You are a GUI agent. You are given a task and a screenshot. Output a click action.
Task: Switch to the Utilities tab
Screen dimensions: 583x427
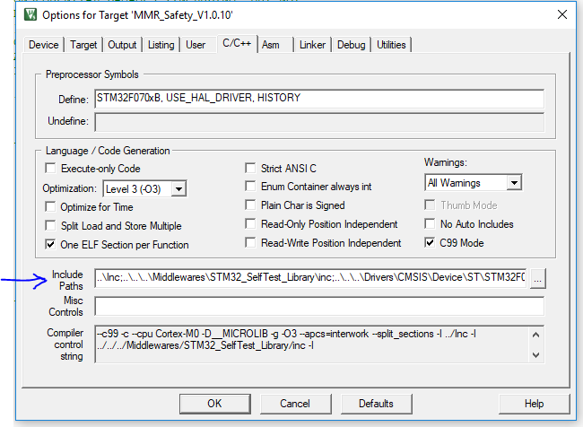pyautogui.click(x=391, y=45)
